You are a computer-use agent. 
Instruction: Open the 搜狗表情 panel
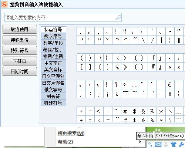point(20,40)
